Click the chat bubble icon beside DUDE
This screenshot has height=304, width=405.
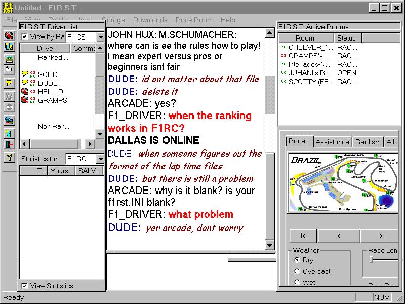(25, 83)
